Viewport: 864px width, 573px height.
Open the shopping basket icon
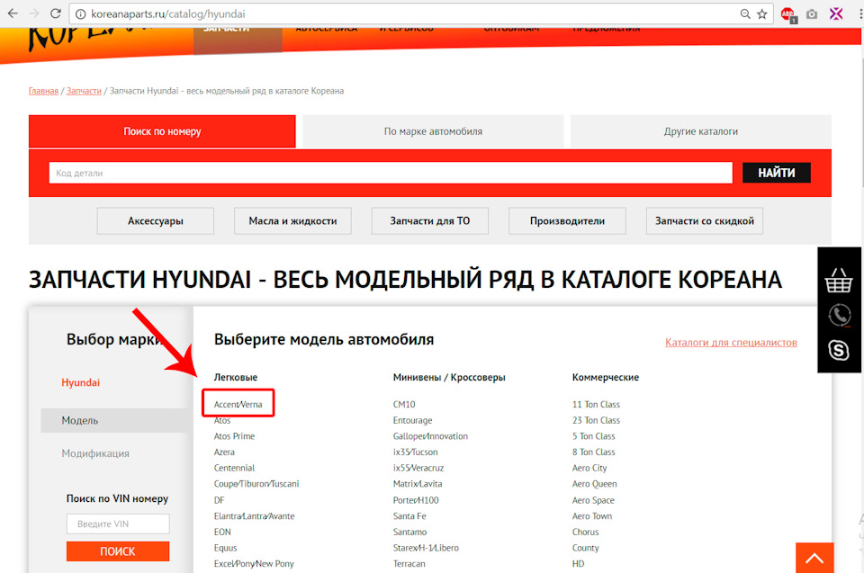pos(839,281)
